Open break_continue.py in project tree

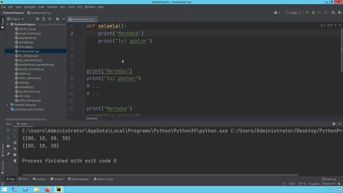tap(30, 33)
